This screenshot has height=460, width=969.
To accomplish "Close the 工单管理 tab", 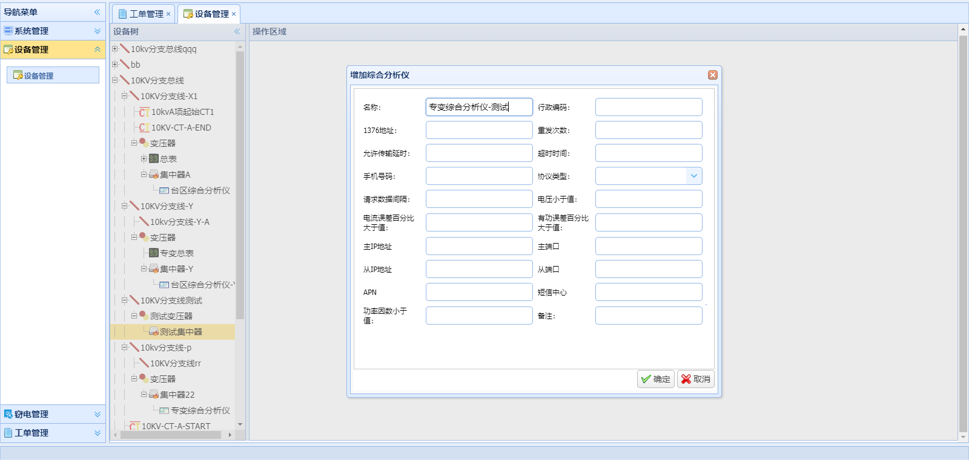I will (x=168, y=14).
